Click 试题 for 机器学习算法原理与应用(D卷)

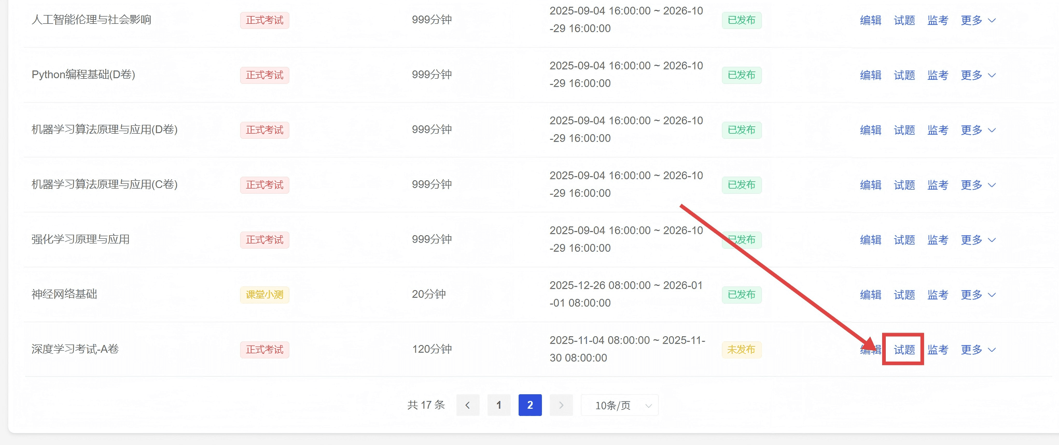(x=904, y=130)
